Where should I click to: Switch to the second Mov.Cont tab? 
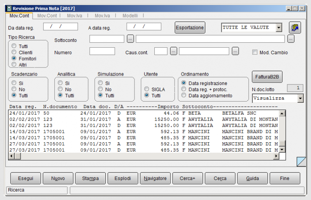[x=47, y=16]
